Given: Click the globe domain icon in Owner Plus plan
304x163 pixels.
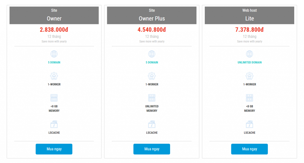Looking at the screenshot, I should (152, 54).
